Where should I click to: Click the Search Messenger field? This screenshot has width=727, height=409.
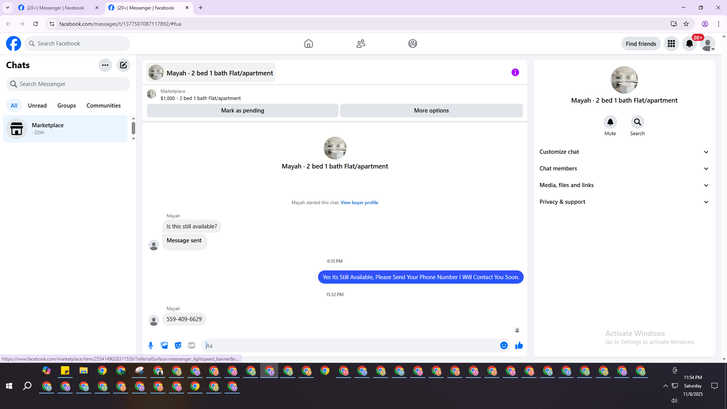68,84
